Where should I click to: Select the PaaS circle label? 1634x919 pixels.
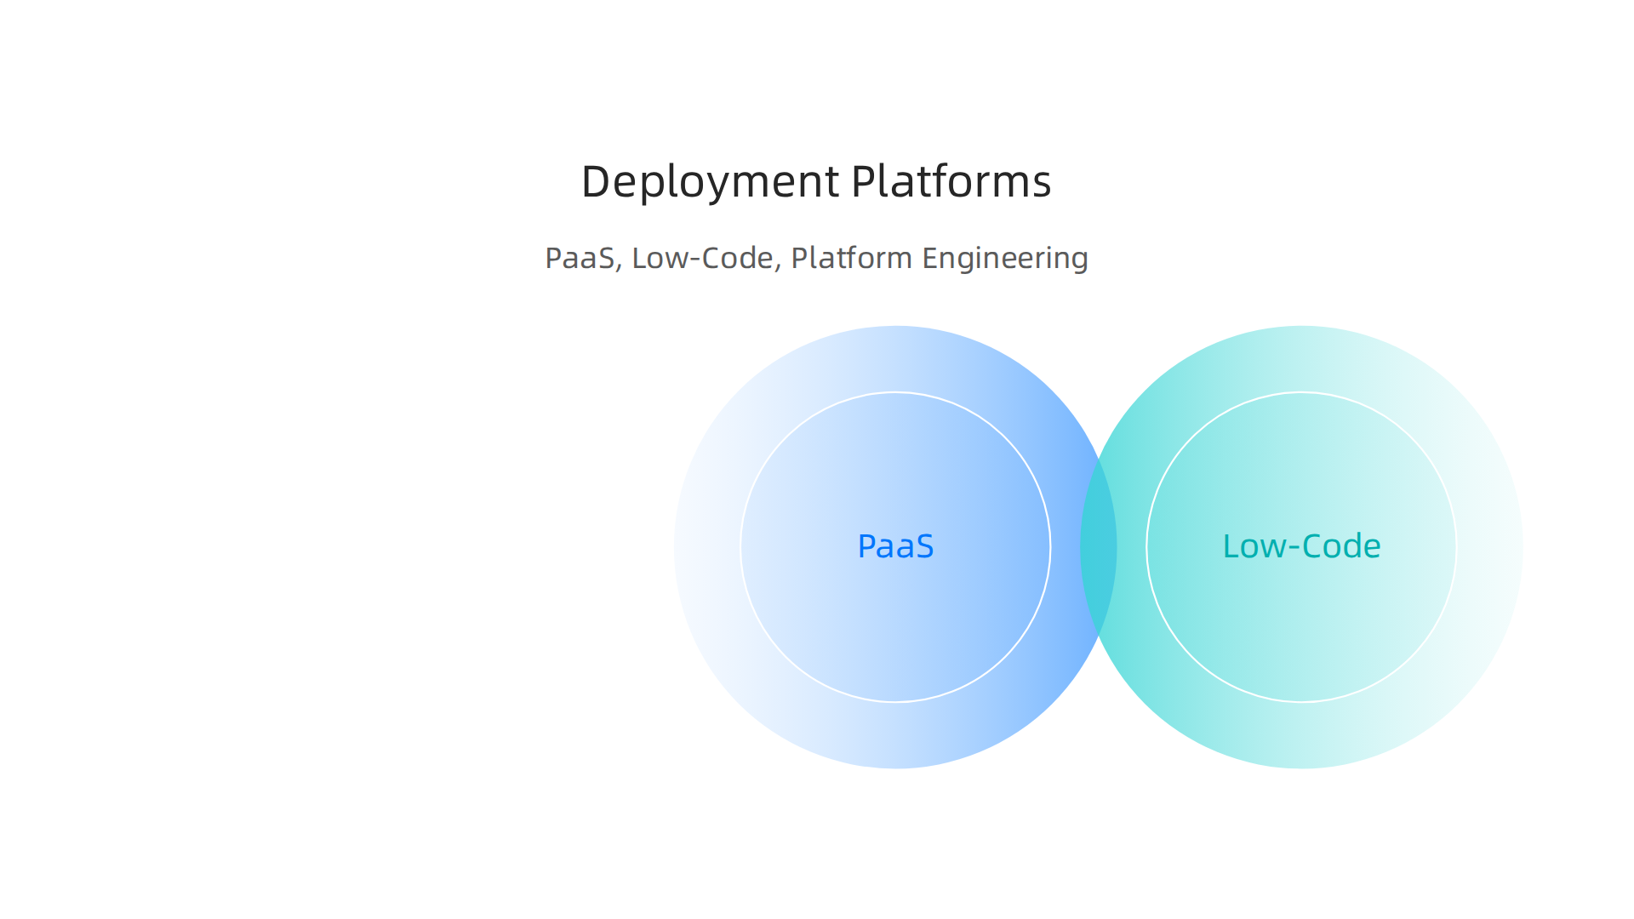coord(895,546)
